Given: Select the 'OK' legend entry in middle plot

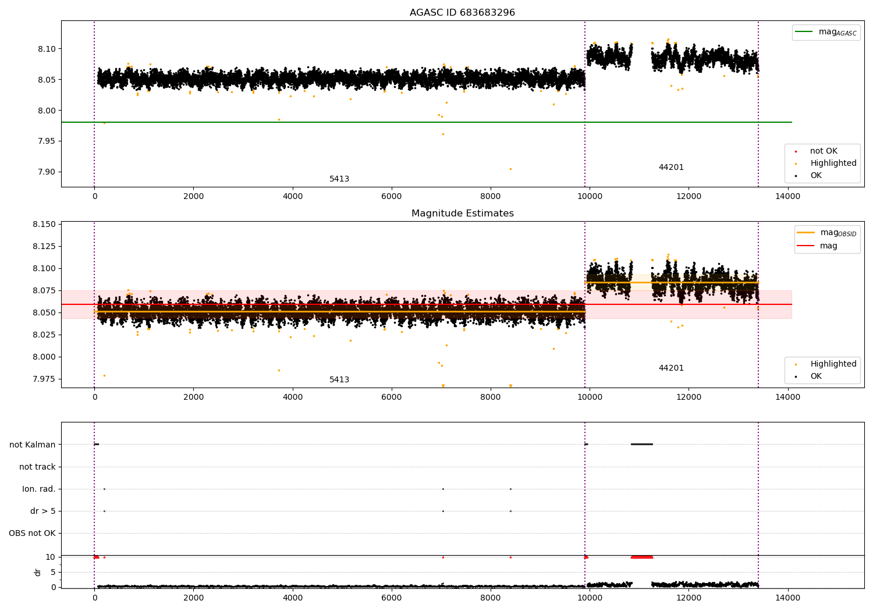Looking at the screenshot, I should click(x=808, y=376).
